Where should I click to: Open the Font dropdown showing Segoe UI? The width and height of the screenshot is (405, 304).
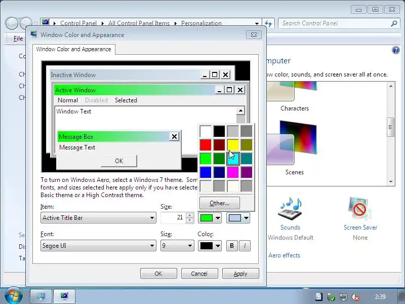[98, 245]
